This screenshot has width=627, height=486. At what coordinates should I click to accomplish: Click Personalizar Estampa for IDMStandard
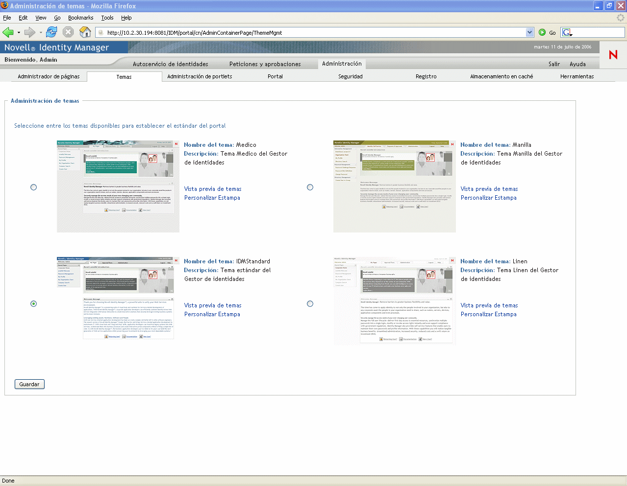[212, 314]
